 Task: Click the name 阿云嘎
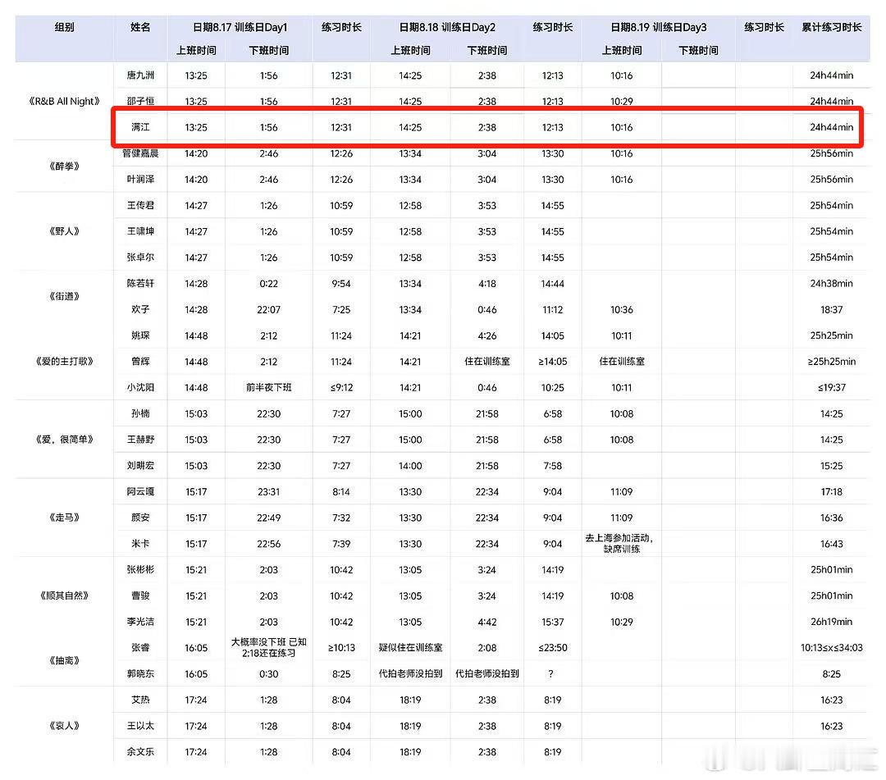(x=140, y=491)
